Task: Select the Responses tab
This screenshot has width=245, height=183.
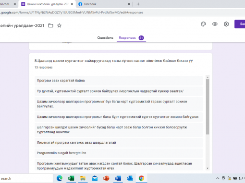Action: [x=131, y=38]
